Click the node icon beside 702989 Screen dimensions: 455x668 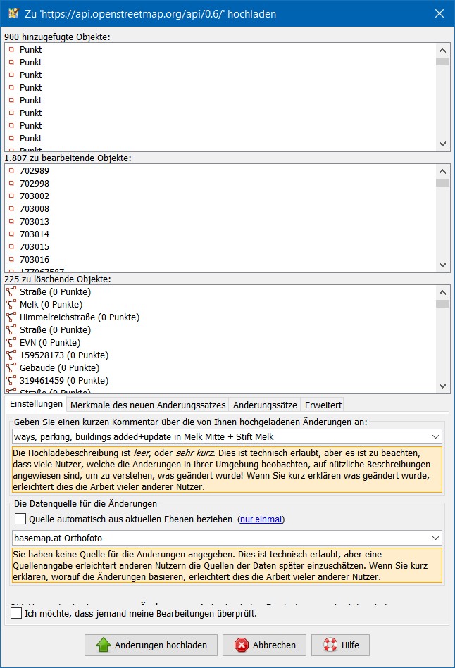pos(11,171)
